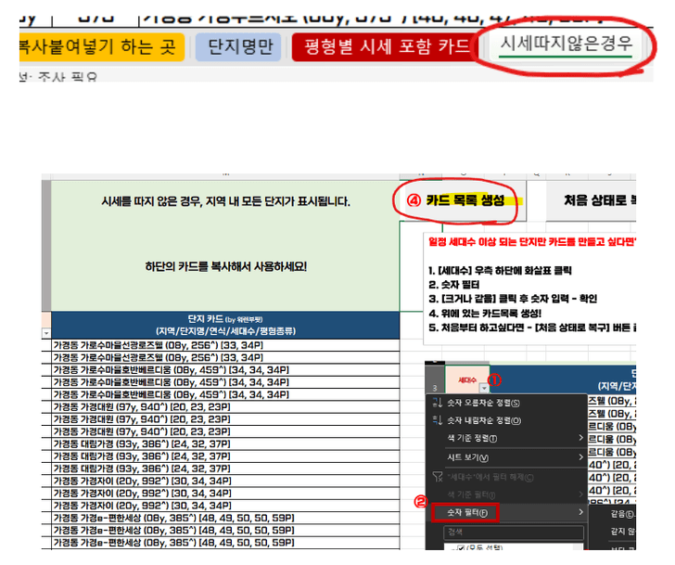Expand the 숫자 필터 chevron arrow
Viewport: 675px width, 565px height.
coord(580,512)
